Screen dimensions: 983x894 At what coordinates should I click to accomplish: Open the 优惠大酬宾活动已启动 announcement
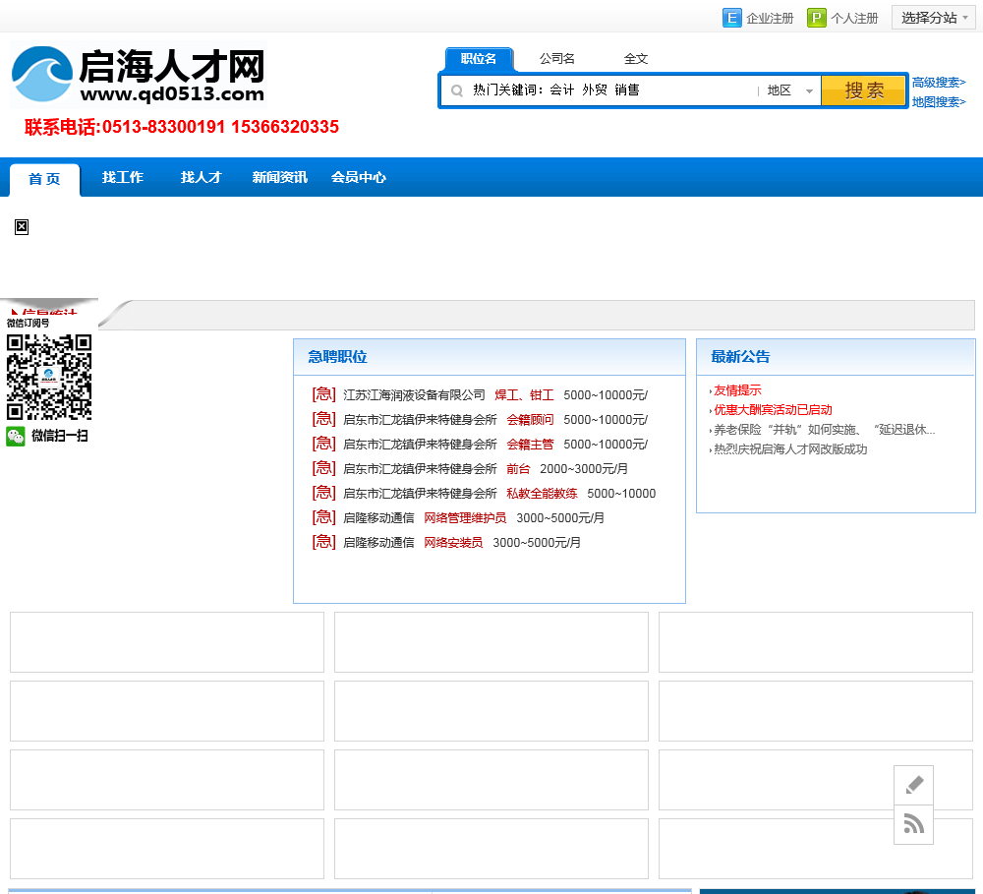click(x=773, y=410)
